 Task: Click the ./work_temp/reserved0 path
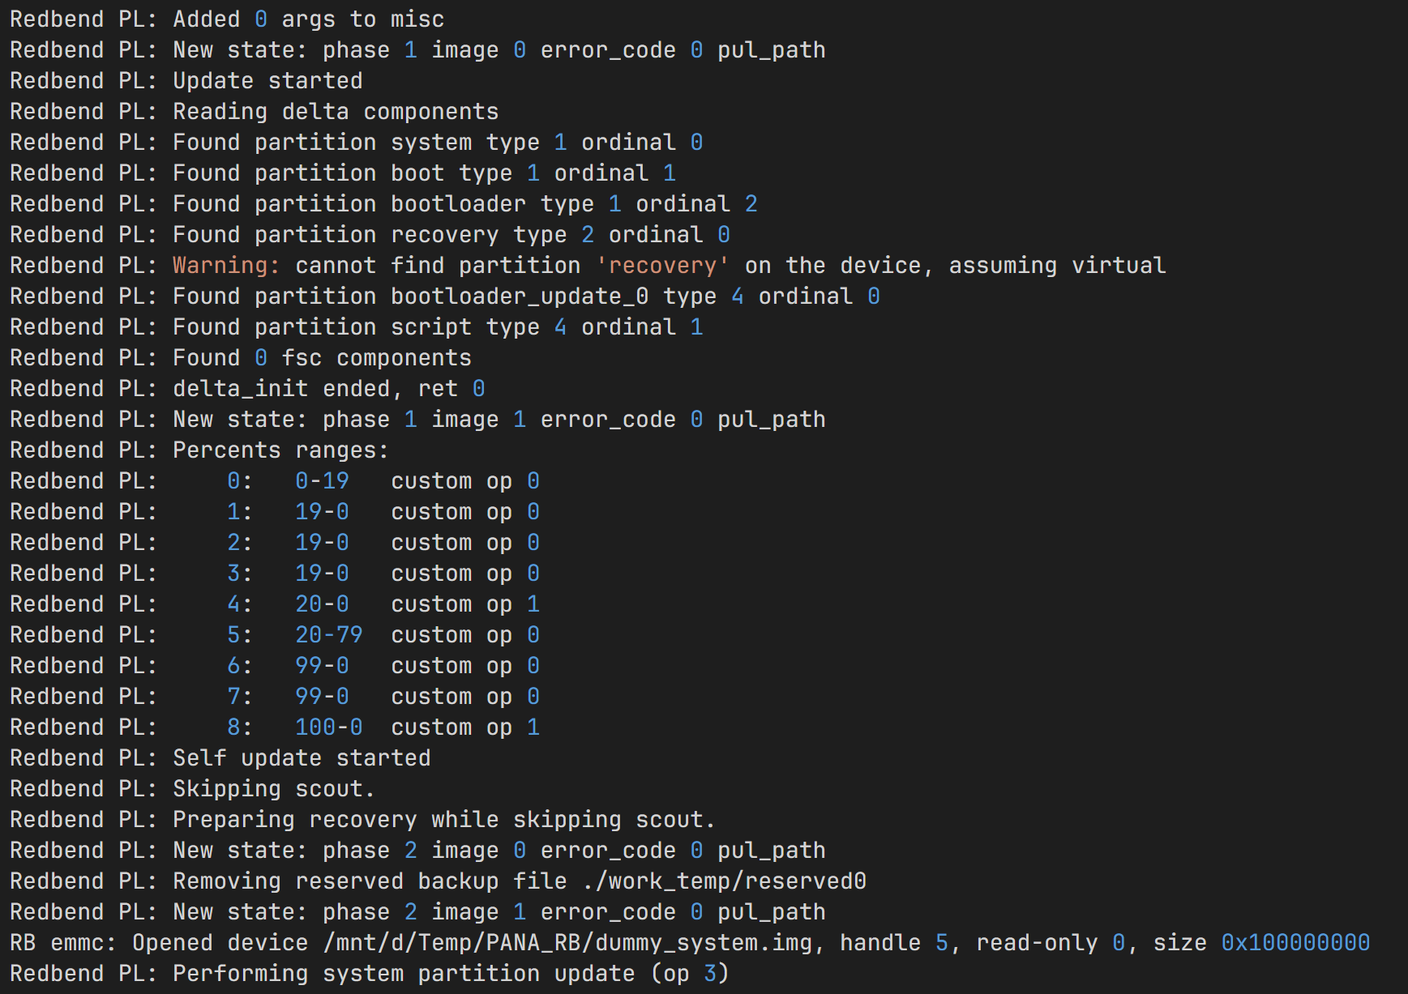(724, 881)
